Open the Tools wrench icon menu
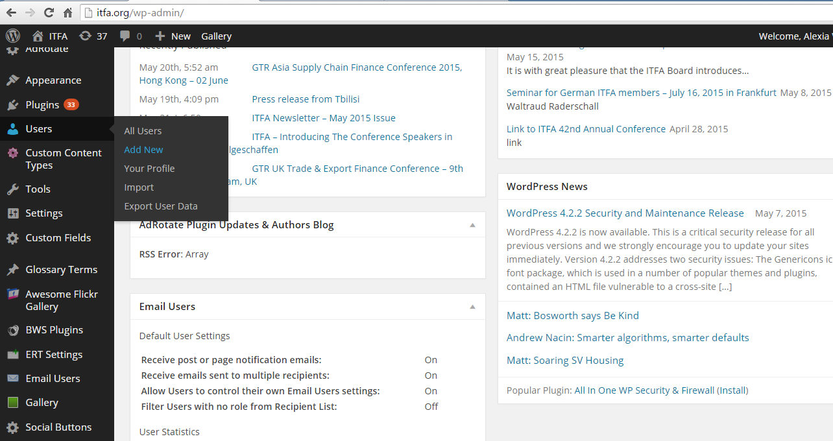 (13, 189)
